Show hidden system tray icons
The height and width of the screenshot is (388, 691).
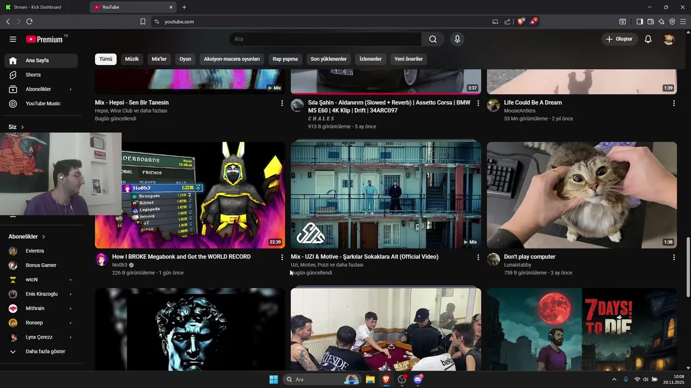[614, 379]
